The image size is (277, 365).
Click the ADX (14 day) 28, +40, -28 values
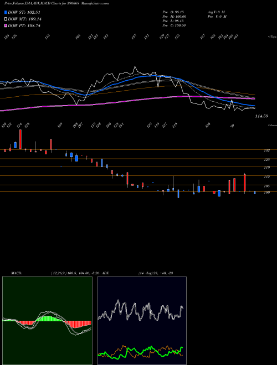(x=156, y=273)
